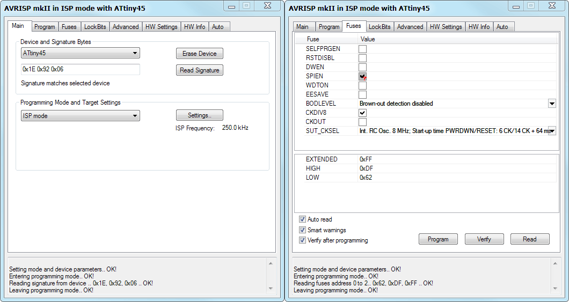The image size is (569, 302).
Task: Click the 250.0 kHz ISP frequency value
Action: pos(235,128)
